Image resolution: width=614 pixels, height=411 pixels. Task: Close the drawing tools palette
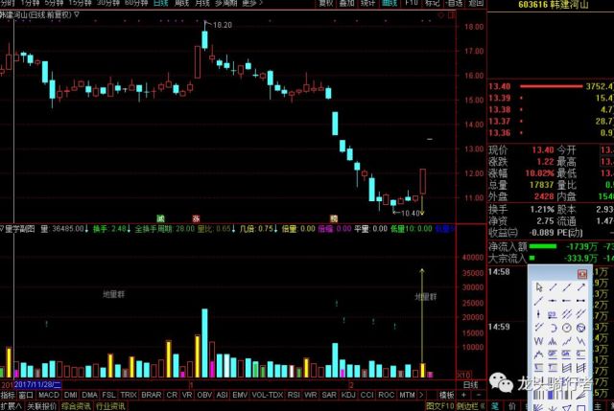pyautogui.click(x=582, y=274)
